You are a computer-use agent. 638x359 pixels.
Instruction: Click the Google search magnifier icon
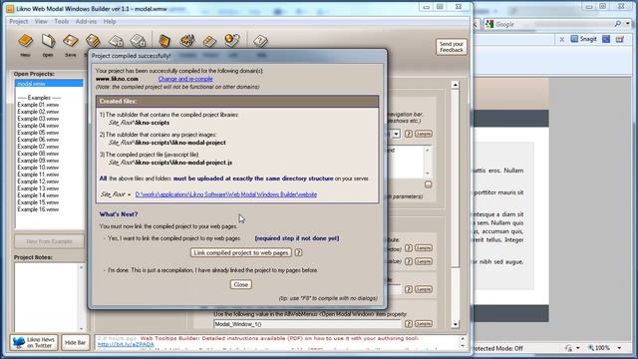618,24
